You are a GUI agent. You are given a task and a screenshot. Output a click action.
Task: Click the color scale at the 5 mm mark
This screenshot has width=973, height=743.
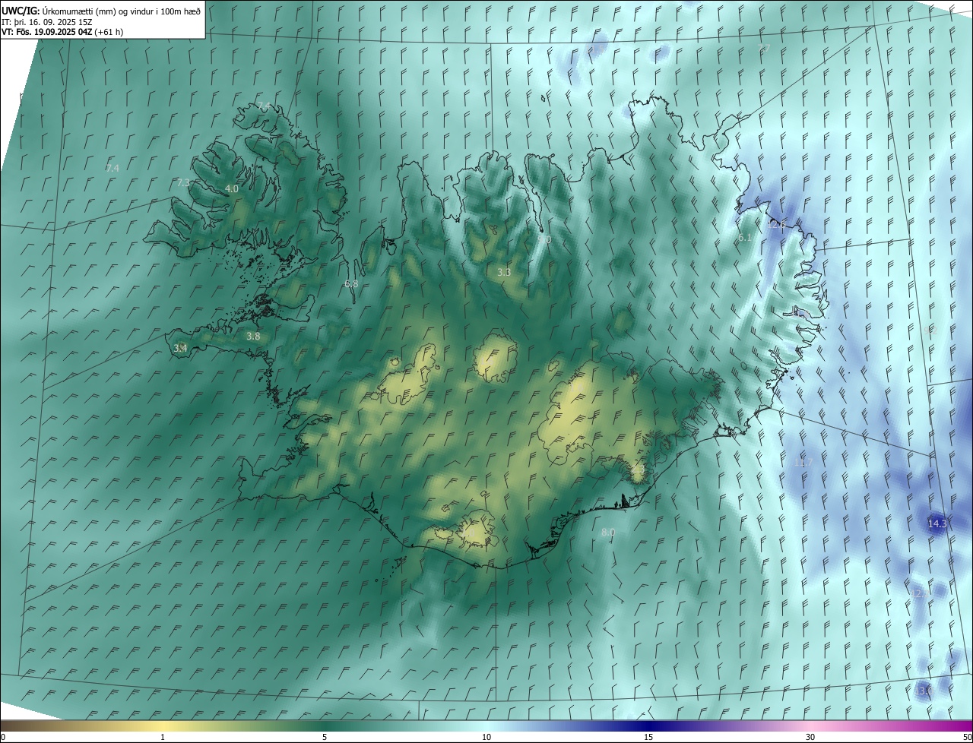point(325,726)
